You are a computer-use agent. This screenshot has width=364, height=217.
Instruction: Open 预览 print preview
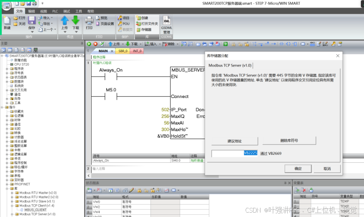click(102, 18)
